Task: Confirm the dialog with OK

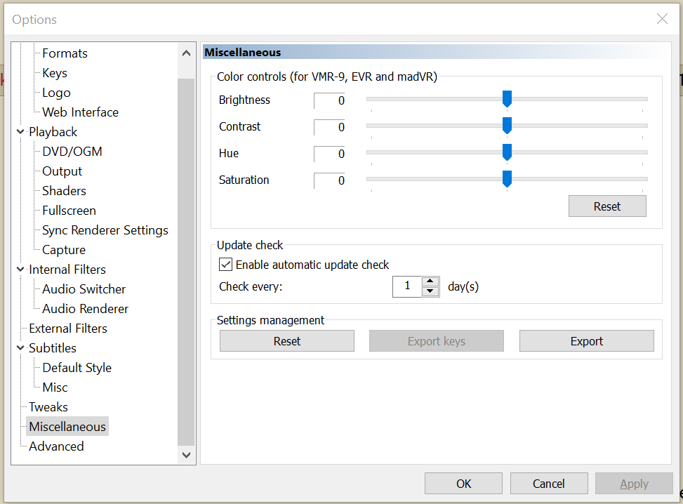Action: tap(463, 484)
